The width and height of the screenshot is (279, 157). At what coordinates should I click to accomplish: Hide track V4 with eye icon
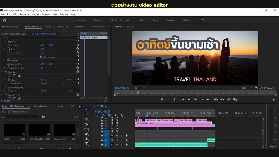tap(117, 123)
